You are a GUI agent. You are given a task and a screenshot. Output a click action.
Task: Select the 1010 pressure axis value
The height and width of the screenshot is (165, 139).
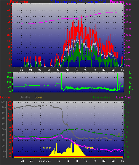(x=129, y=22)
